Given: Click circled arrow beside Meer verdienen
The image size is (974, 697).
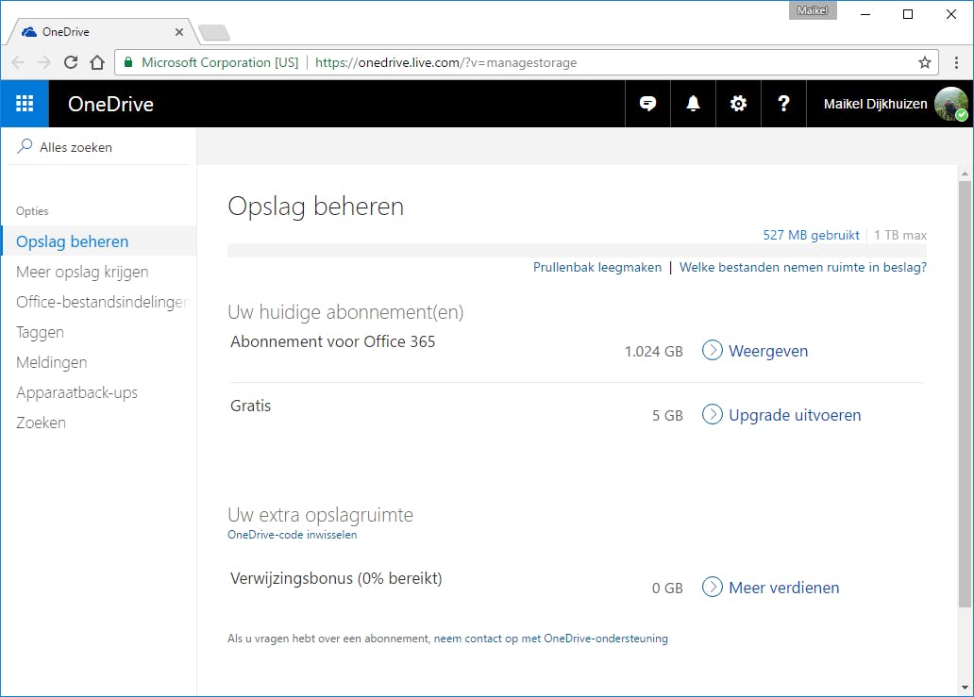Looking at the screenshot, I should pyautogui.click(x=713, y=588).
